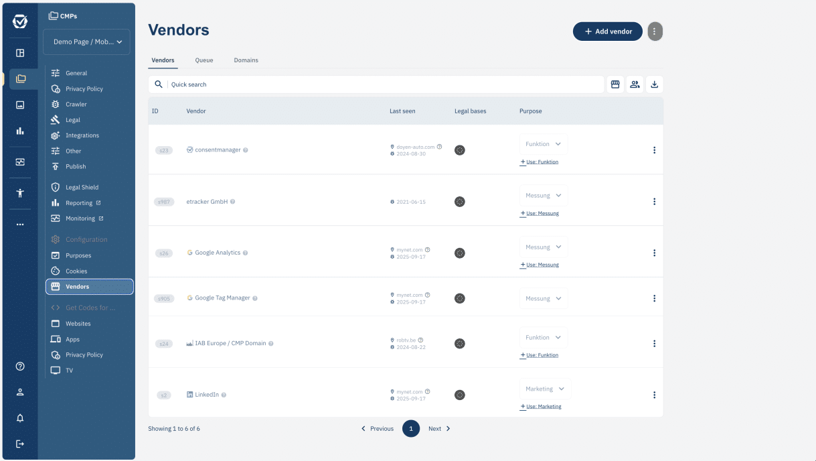Image resolution: width=816 pixels, height=461 pixels.
Task: Open more options button next to Add vendor
Action: 655,31
